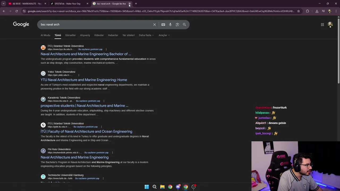
Task: Open the first Chrome icon on taskbar
Action: point(170,187)
